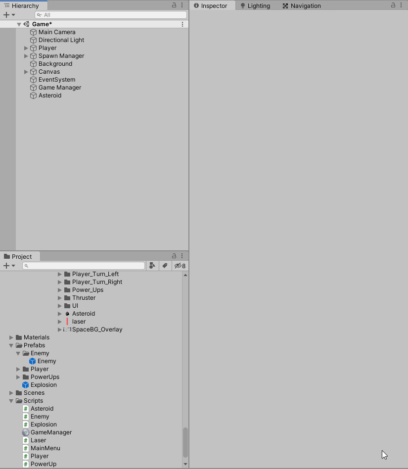Open the Game scene options menu

tap(182, 24)
